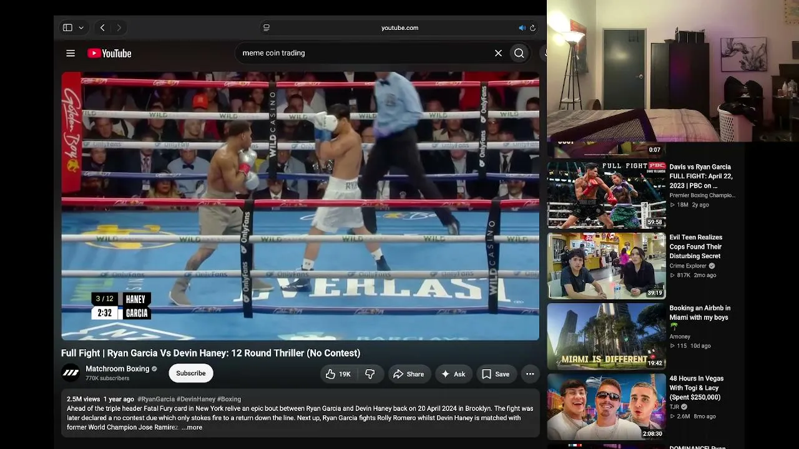Image resolution: width=799 pixels, height=449 pixels.
Task: Click the "2.5M views" text
Action: (83, 399)
